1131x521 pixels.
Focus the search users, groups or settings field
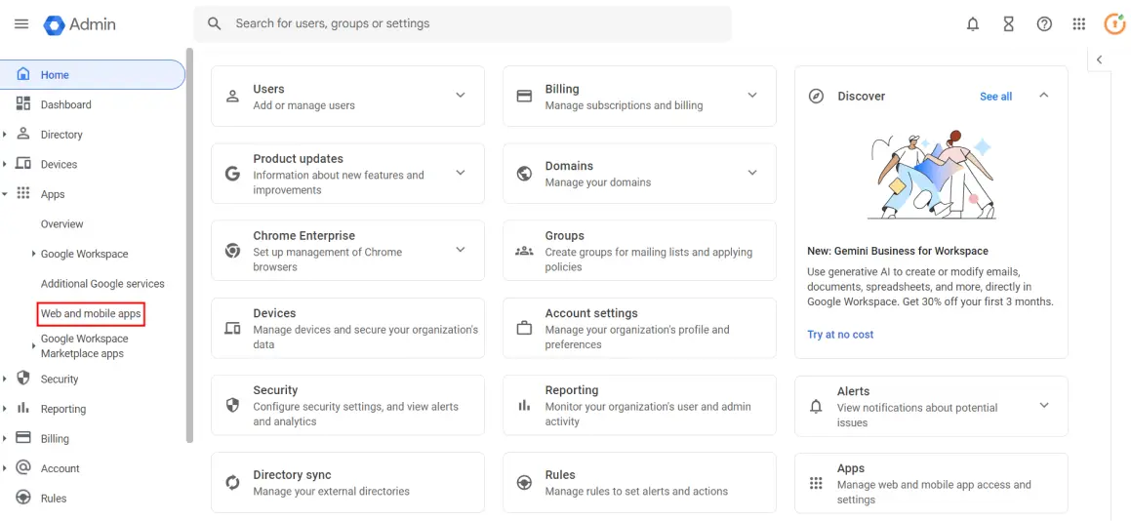click(x=463, y=23)
